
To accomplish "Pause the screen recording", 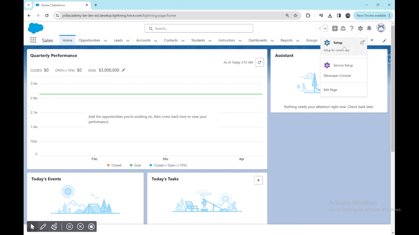I will 69,226.
